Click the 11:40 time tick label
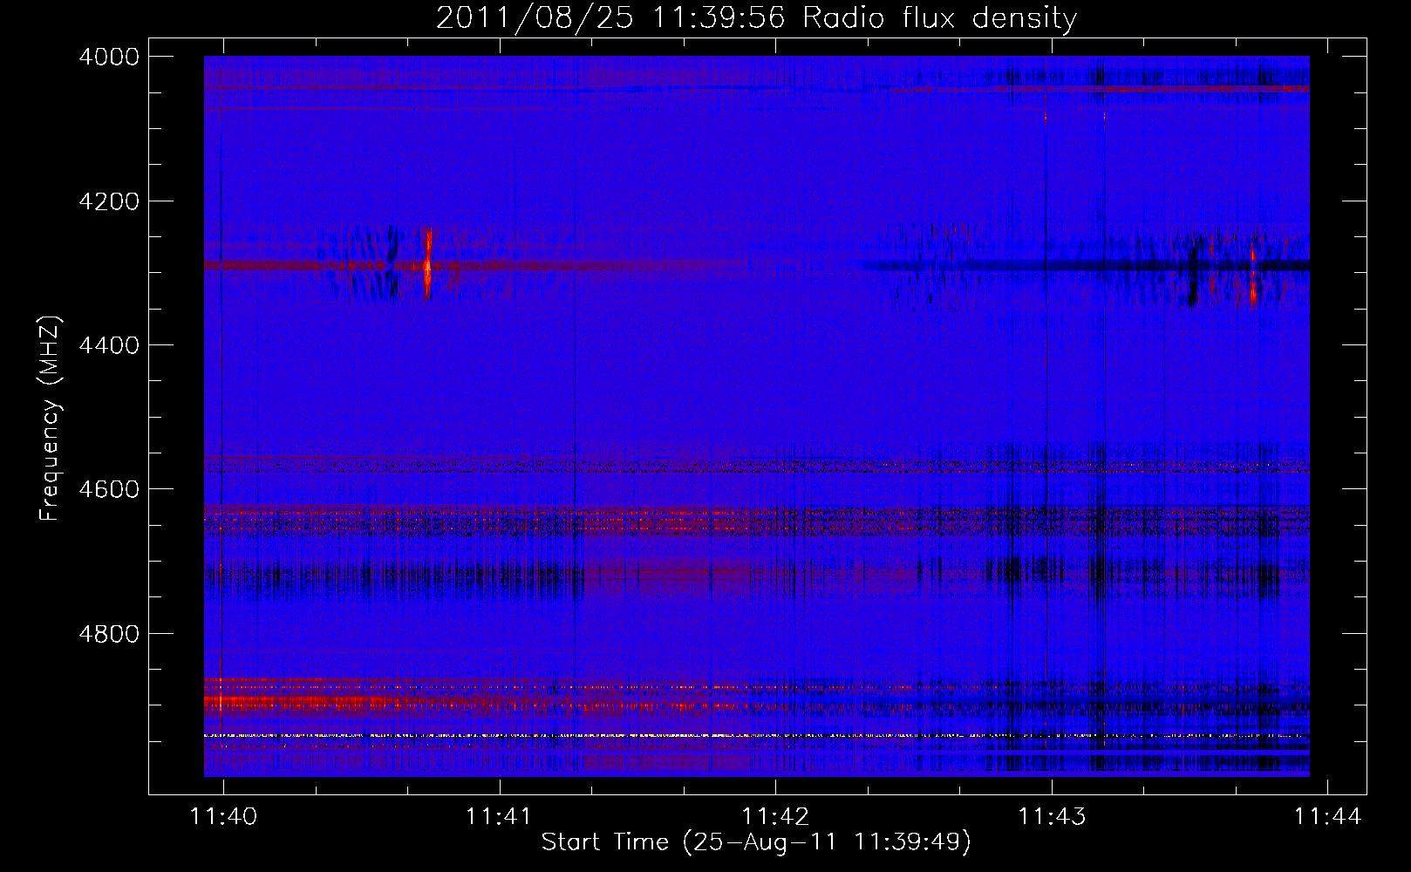The height and width of the screenshot is (872, 1411). [x=223, y=816]
